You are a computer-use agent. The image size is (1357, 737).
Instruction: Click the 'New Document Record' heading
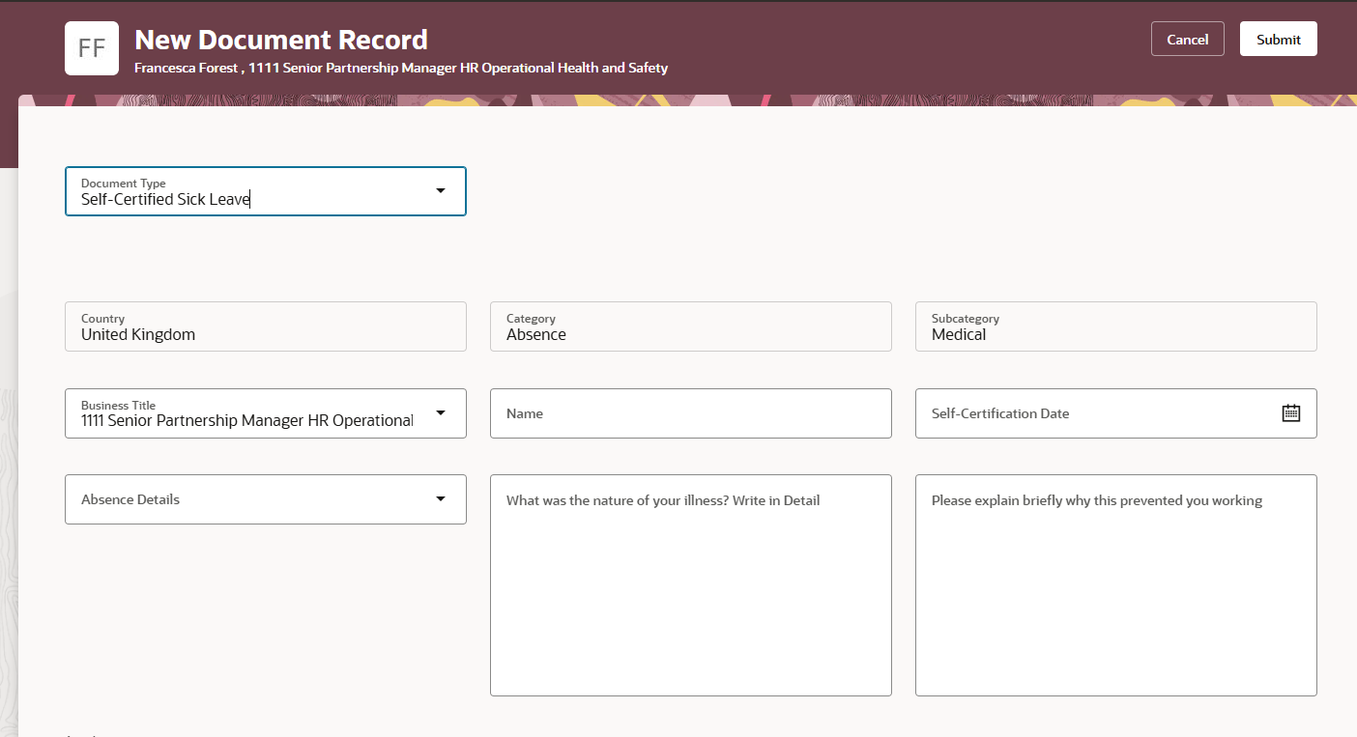[281, 40]
